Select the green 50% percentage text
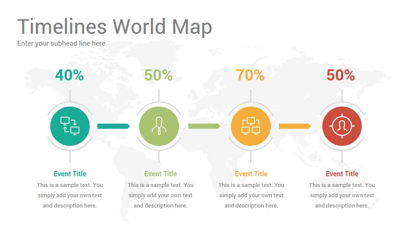This screenshot has height=231, width=412. coord(158,75)
